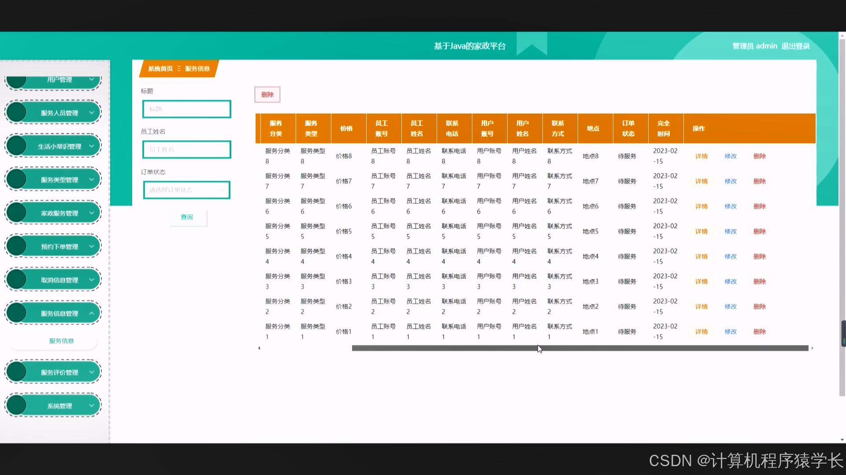Click the round icon beside 家政服务管理
This screenshot has width=846, height=475.
[x=17, y=213]
